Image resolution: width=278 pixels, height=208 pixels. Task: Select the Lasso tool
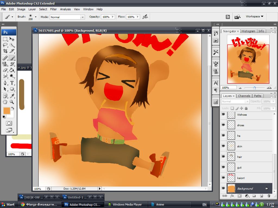coord(5,45)
